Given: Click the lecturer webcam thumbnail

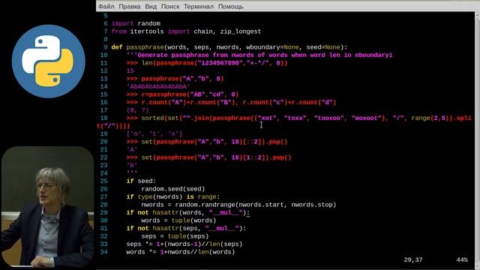Looking at the screenshot, I should click(x=47, y=206).
